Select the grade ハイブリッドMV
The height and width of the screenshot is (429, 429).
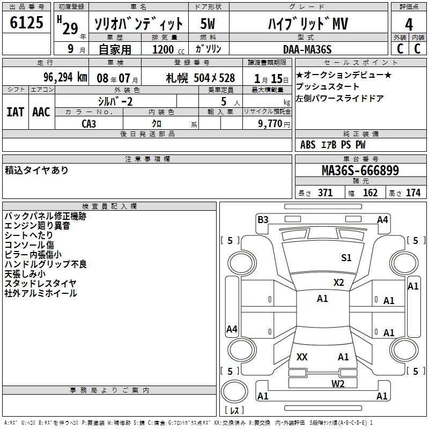coord(307,24)
